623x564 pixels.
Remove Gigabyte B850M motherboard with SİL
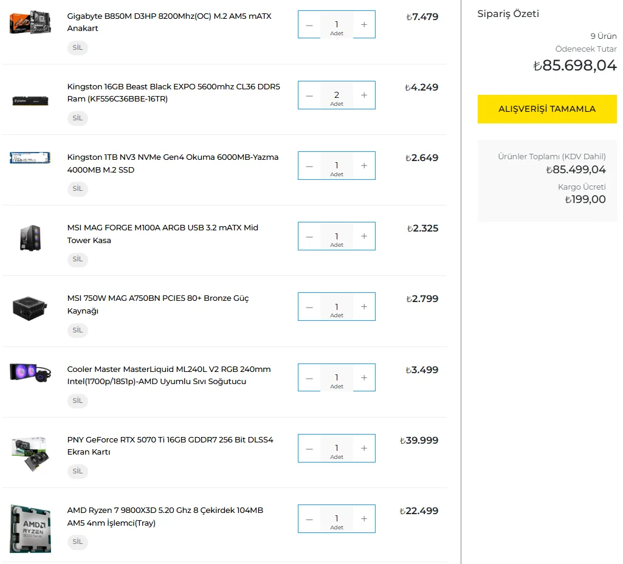pyautogui.click(x=78, y=48)
